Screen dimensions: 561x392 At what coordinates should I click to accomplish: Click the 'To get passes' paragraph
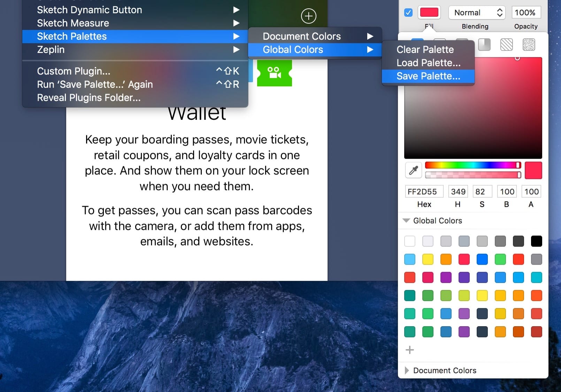[197, 226]
